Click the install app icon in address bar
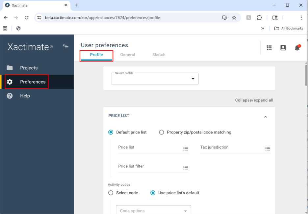This screenshot has height=214, width=308. (x=225, y=18)
